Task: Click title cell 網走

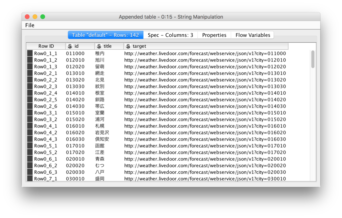Action: click(100, 73)
